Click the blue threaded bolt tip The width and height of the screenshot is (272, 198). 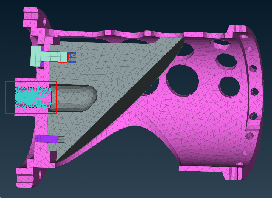pos(72,57)
